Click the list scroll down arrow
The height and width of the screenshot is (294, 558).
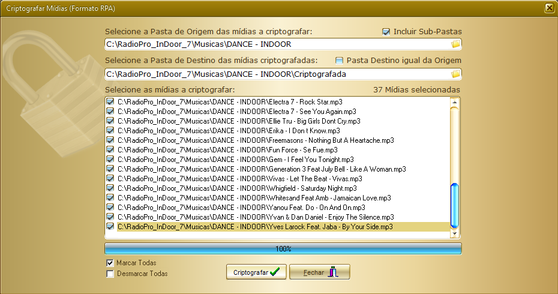point(454,233)
